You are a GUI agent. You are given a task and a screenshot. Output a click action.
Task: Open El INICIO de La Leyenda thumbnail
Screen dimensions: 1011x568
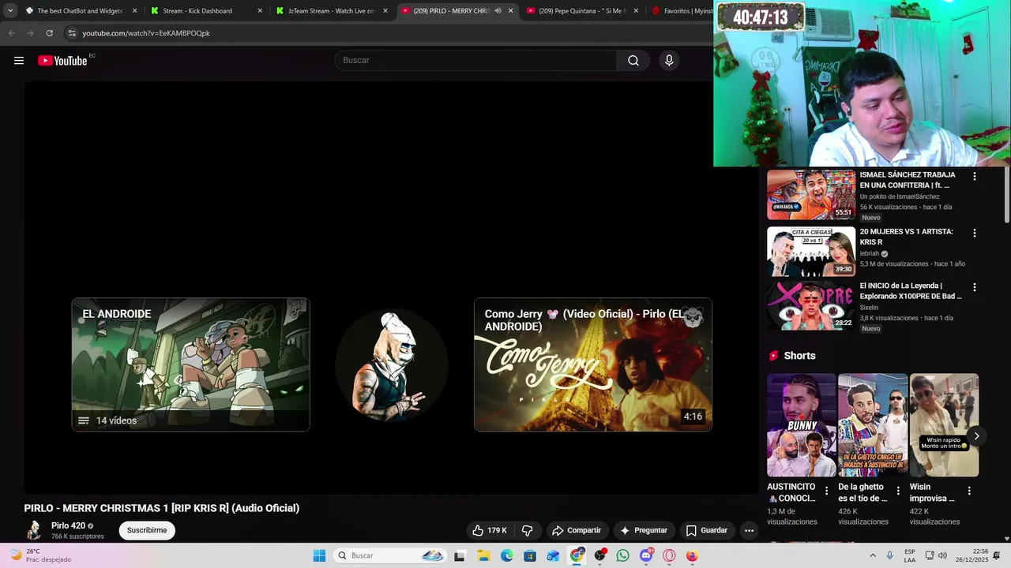click(811, 305)
